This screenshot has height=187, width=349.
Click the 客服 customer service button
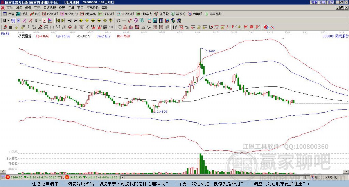(314, 2)
